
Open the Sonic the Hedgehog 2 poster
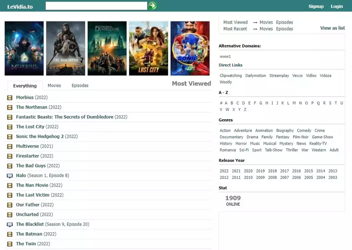[190, 48]
